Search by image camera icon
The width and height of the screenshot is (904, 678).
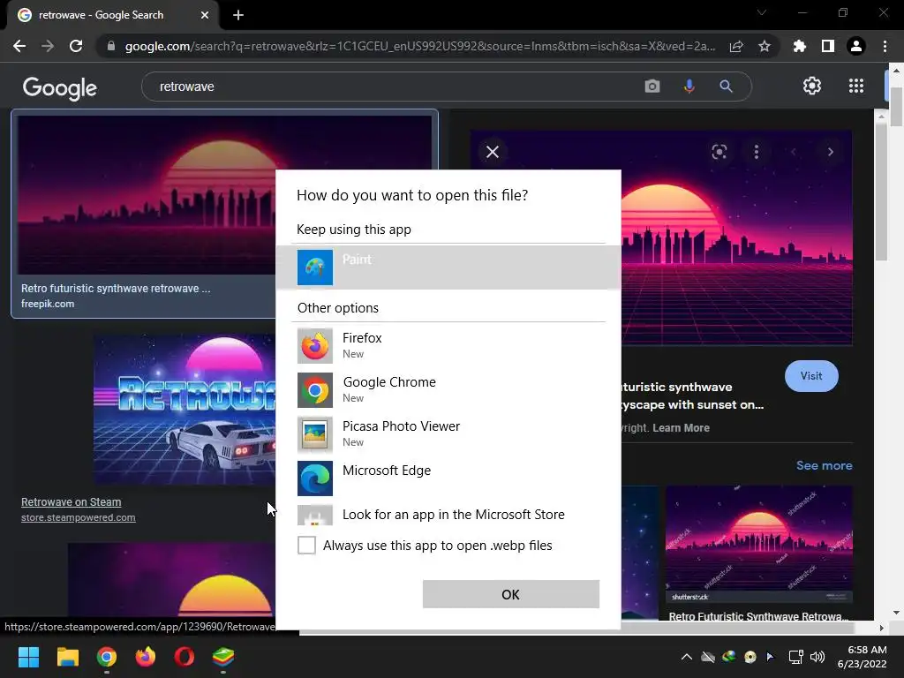click(x=652, y=87)
